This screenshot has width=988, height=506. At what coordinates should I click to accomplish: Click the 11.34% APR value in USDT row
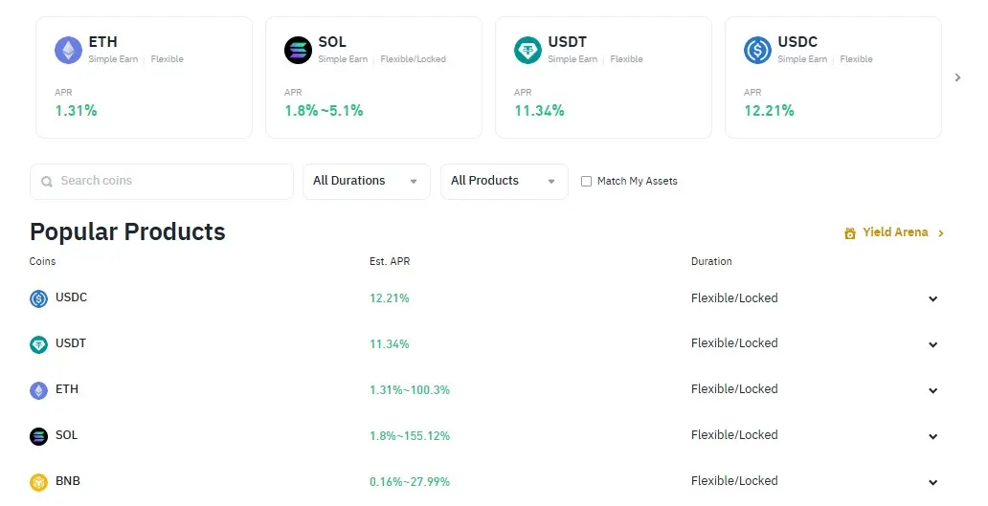[390, 344]
